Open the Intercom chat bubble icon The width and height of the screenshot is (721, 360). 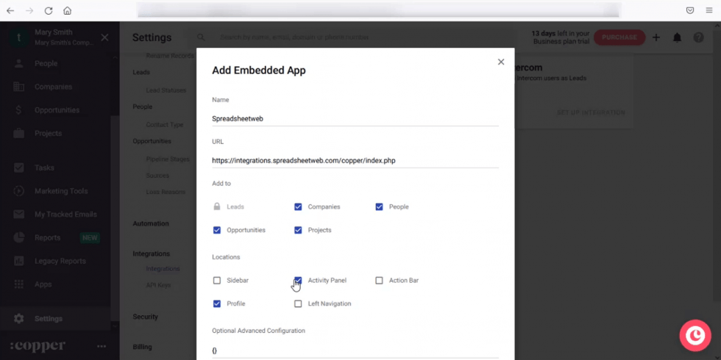click(x=695, y=335)
